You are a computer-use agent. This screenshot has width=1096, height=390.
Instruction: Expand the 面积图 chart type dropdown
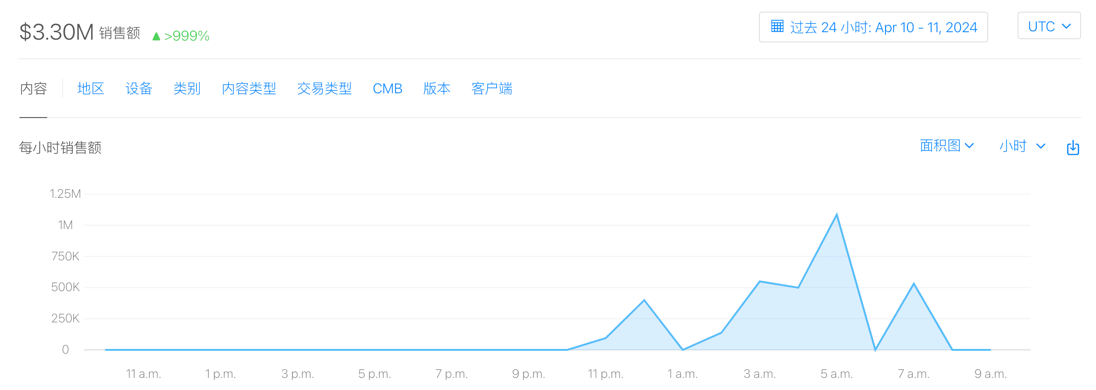[946, 146]
